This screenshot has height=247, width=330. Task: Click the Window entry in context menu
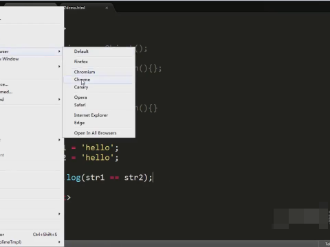point(31,59)
